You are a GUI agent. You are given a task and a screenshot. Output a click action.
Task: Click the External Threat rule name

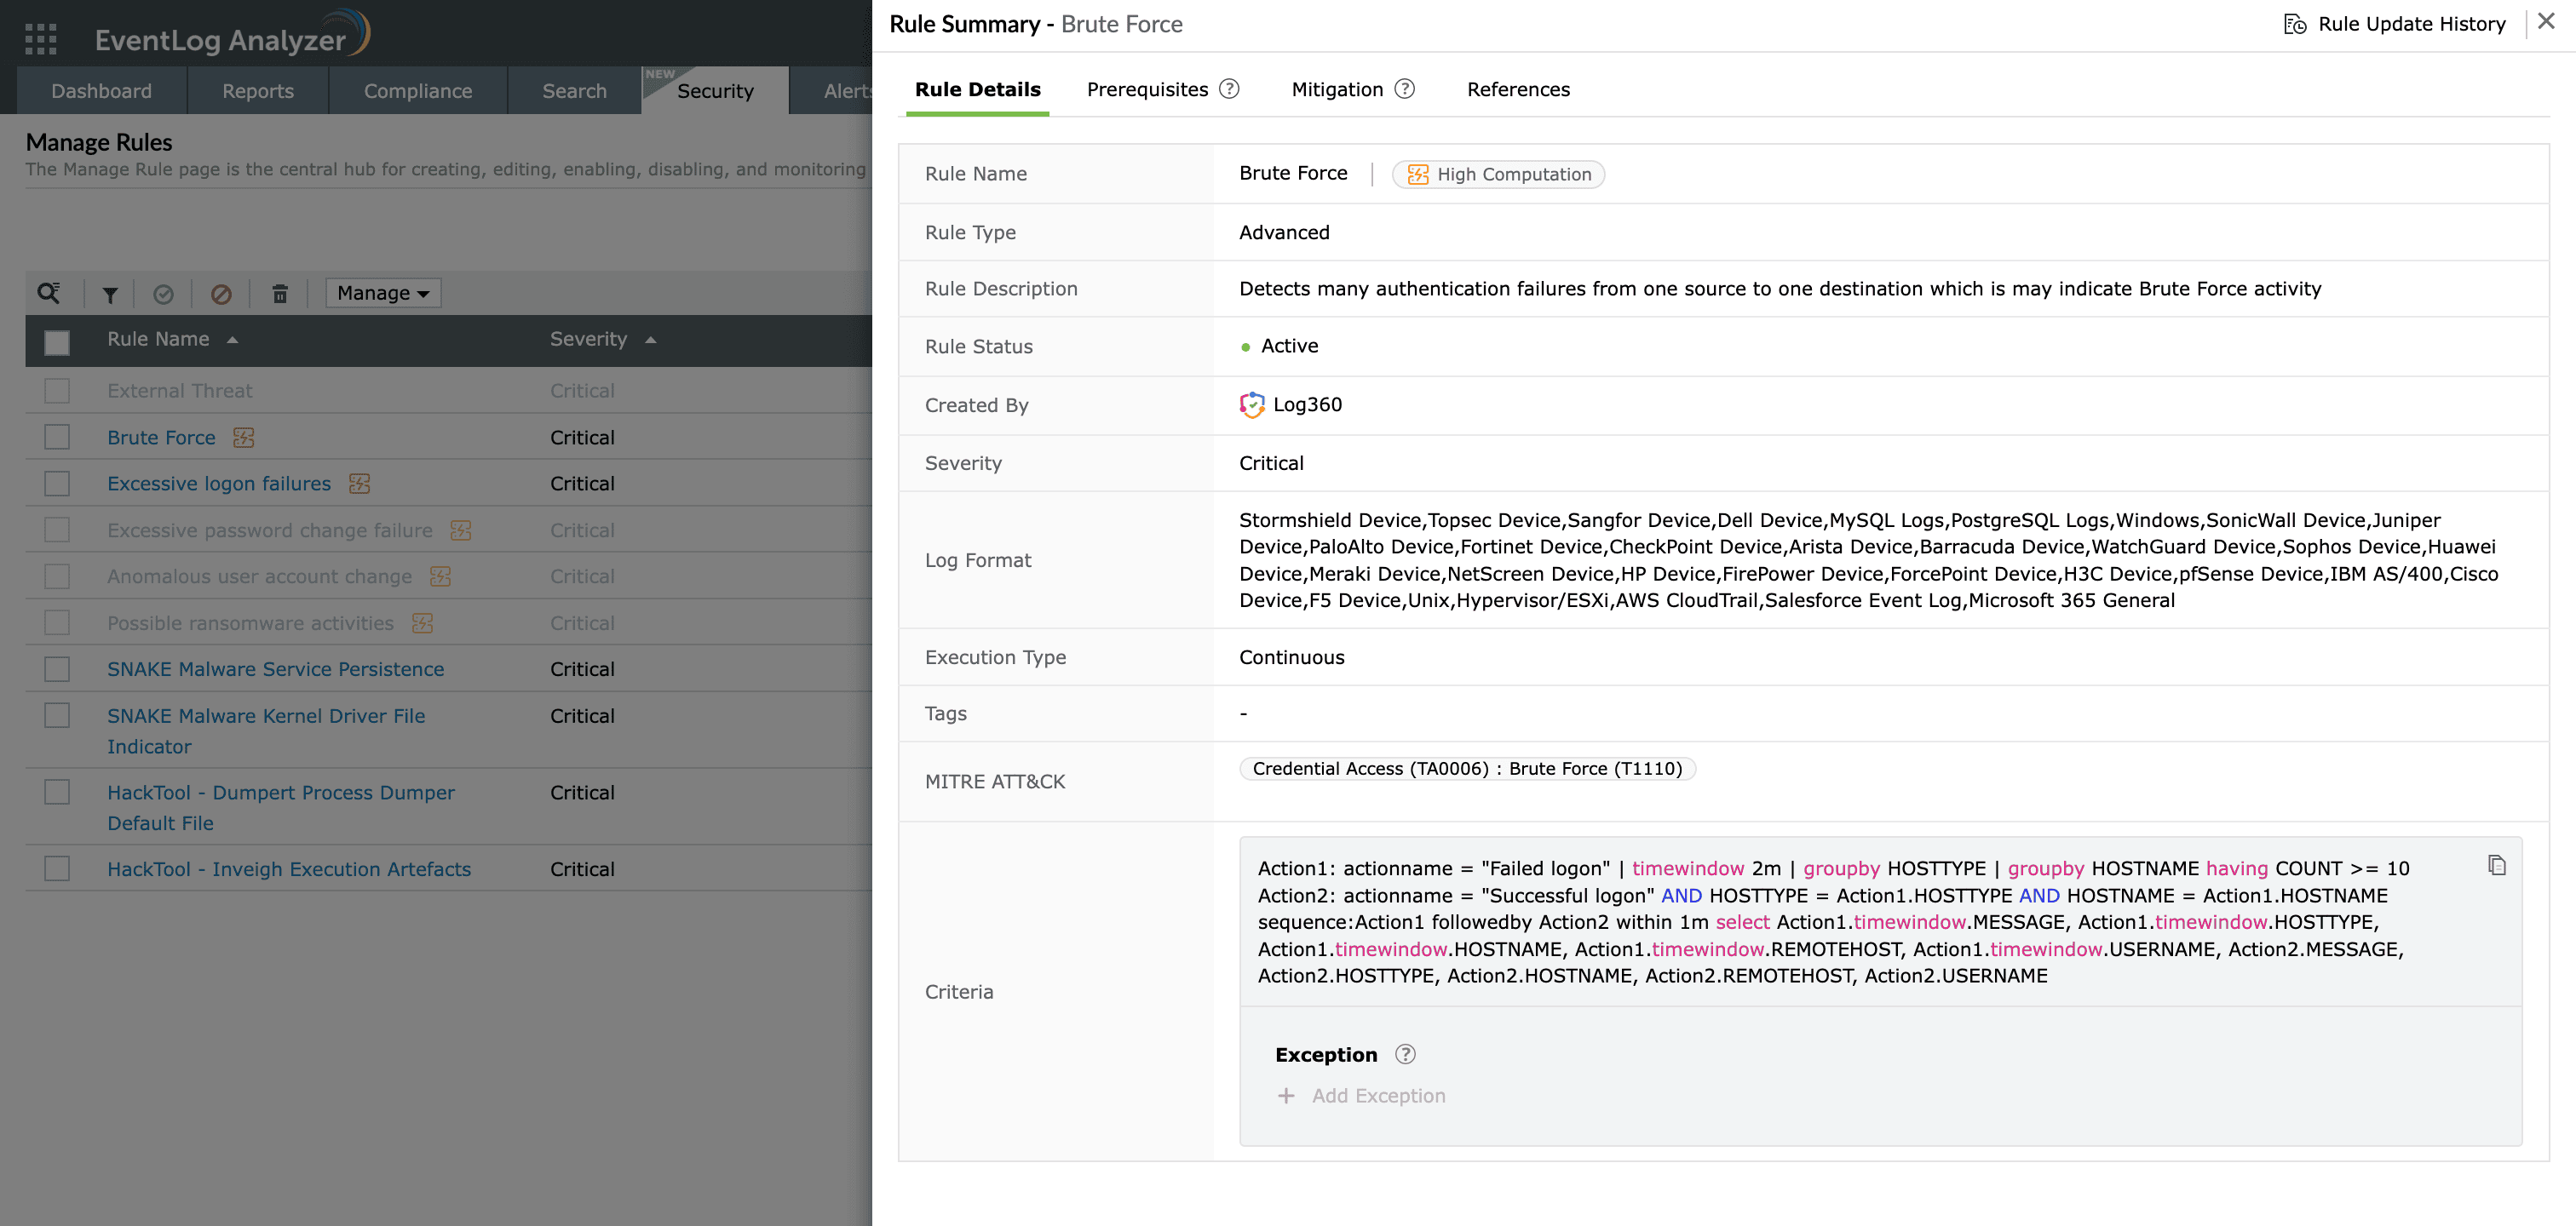pyautogui.click(x=180, y=391)
